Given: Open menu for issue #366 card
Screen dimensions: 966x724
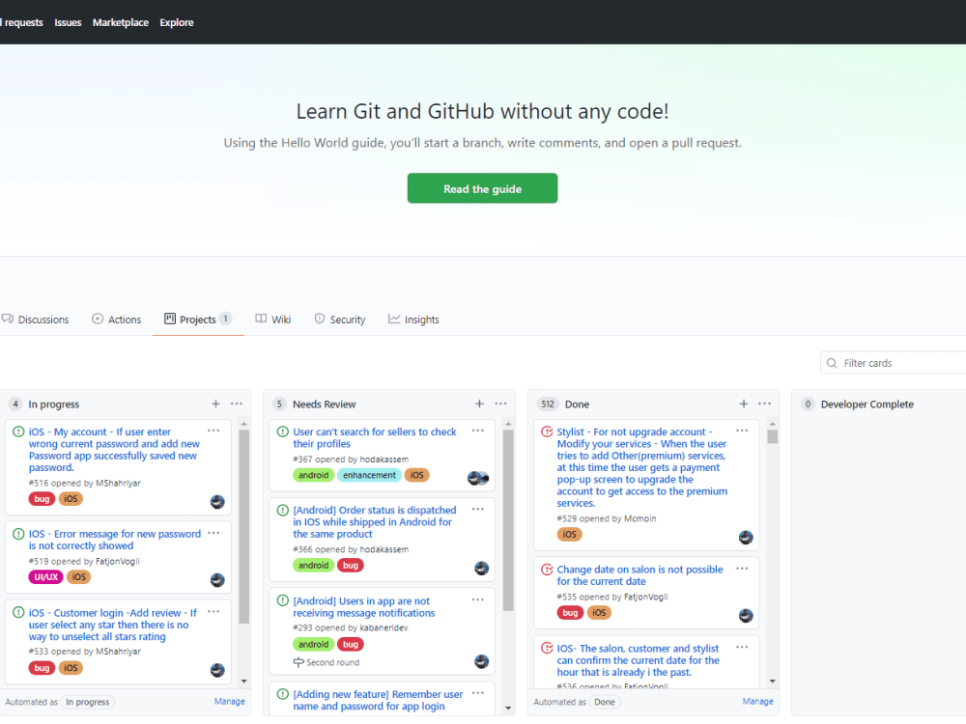Looking at the screenshot, I should [x=478, y=509].
